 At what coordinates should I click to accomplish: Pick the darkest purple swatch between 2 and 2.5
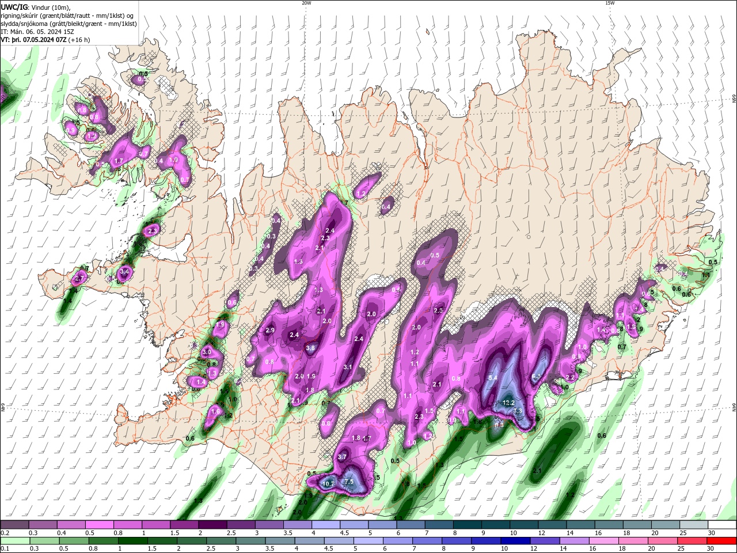pyautogui.click(x=212, y=525)
